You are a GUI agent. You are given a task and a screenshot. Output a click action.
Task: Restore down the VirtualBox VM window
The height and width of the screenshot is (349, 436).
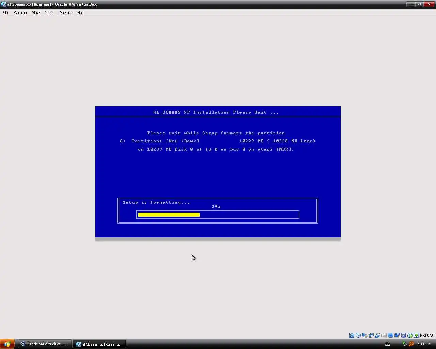[419, 4]
